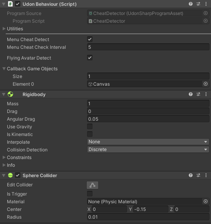Image resolution: width=211 pixels, height=224 pixels.
Task: Click the Udon Behaviour script icon
Action: (x=10, y=4)
